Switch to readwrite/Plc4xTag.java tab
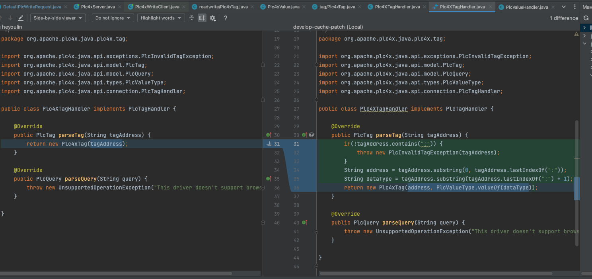Screen dimensions: 592x279 tap(223, 7)
